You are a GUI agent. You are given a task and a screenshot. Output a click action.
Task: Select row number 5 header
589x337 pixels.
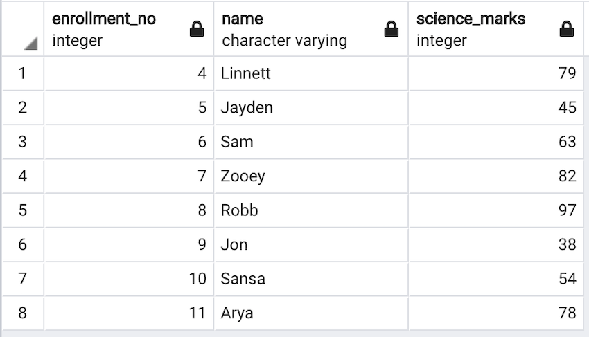click(x=22, y=210)
